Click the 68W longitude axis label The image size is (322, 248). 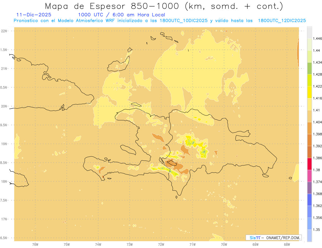tap(287, 244)
